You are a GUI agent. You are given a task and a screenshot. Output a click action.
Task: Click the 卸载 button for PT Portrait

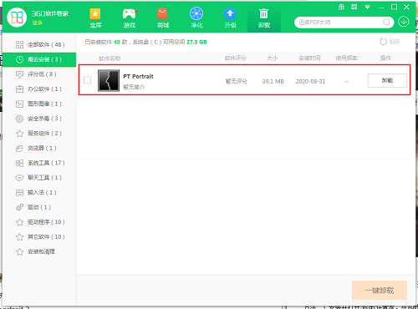387,80
